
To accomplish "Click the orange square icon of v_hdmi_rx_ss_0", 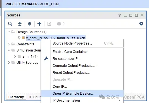I will (x=23, y=38).
